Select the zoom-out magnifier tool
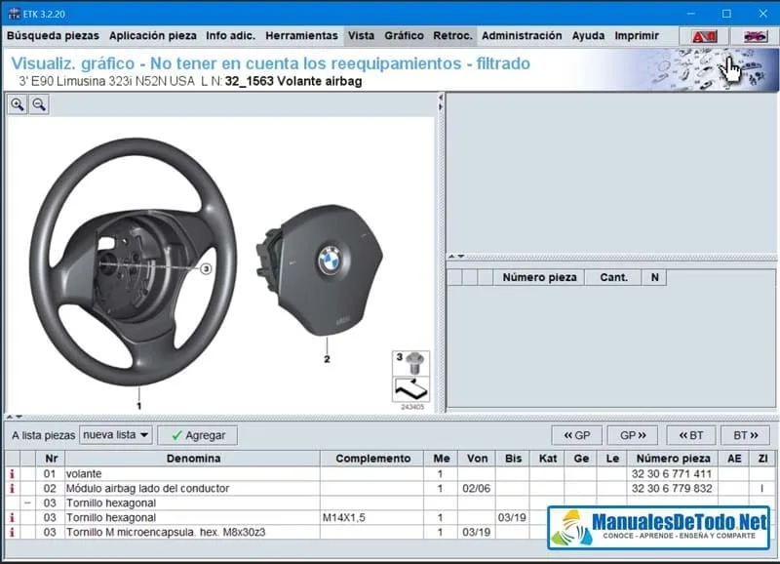 point(40,104)
